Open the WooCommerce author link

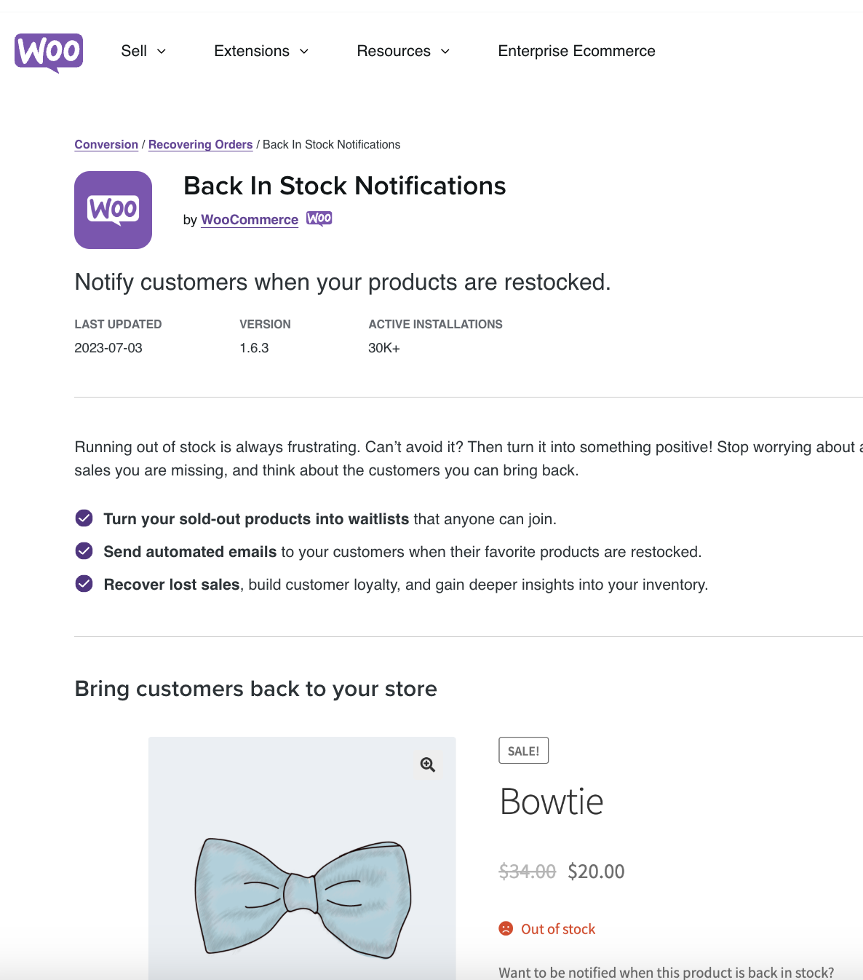tap(250, 219)
